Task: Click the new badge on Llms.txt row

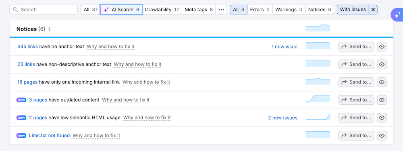Action: point(21,136)
